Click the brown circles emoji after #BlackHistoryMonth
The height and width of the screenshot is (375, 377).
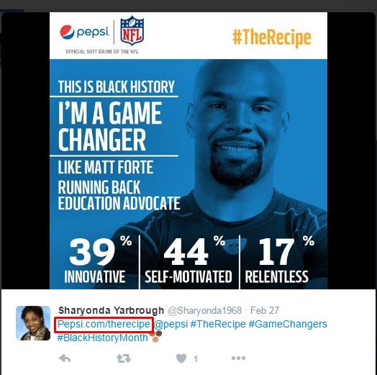click(x=155, y=336)
